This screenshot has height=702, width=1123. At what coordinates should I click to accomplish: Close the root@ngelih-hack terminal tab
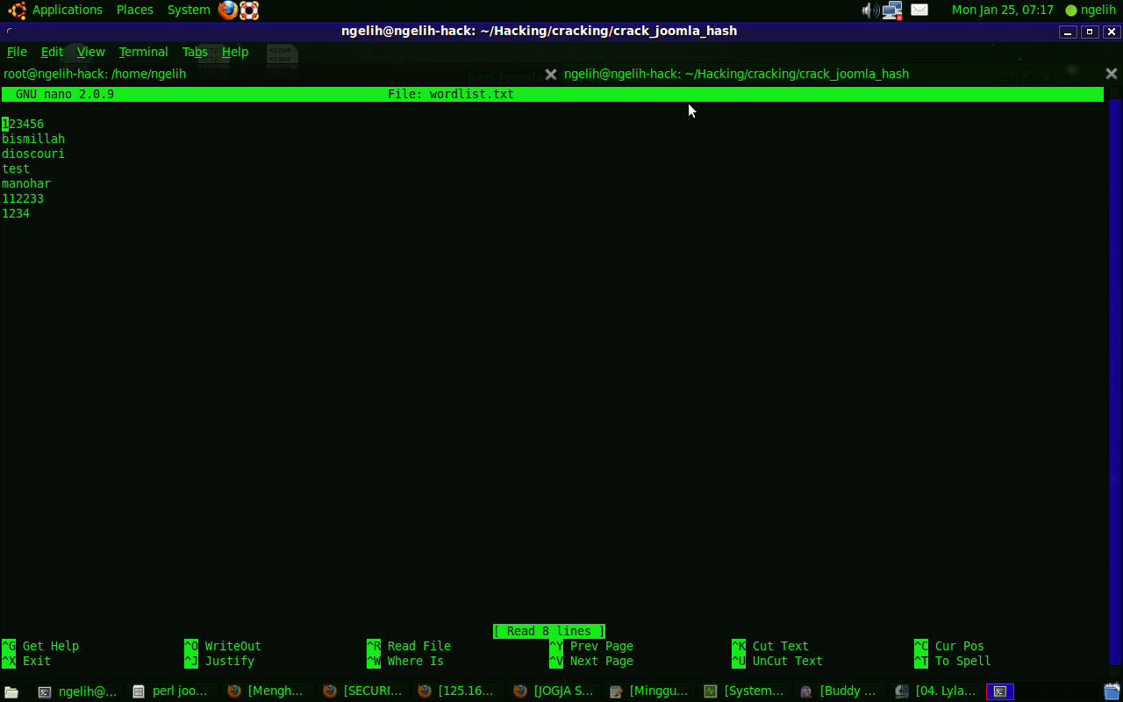tap(551, 75)
